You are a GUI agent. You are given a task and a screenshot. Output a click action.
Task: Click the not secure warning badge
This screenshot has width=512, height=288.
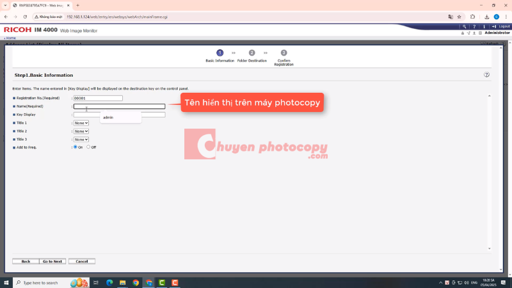(49, 17)
